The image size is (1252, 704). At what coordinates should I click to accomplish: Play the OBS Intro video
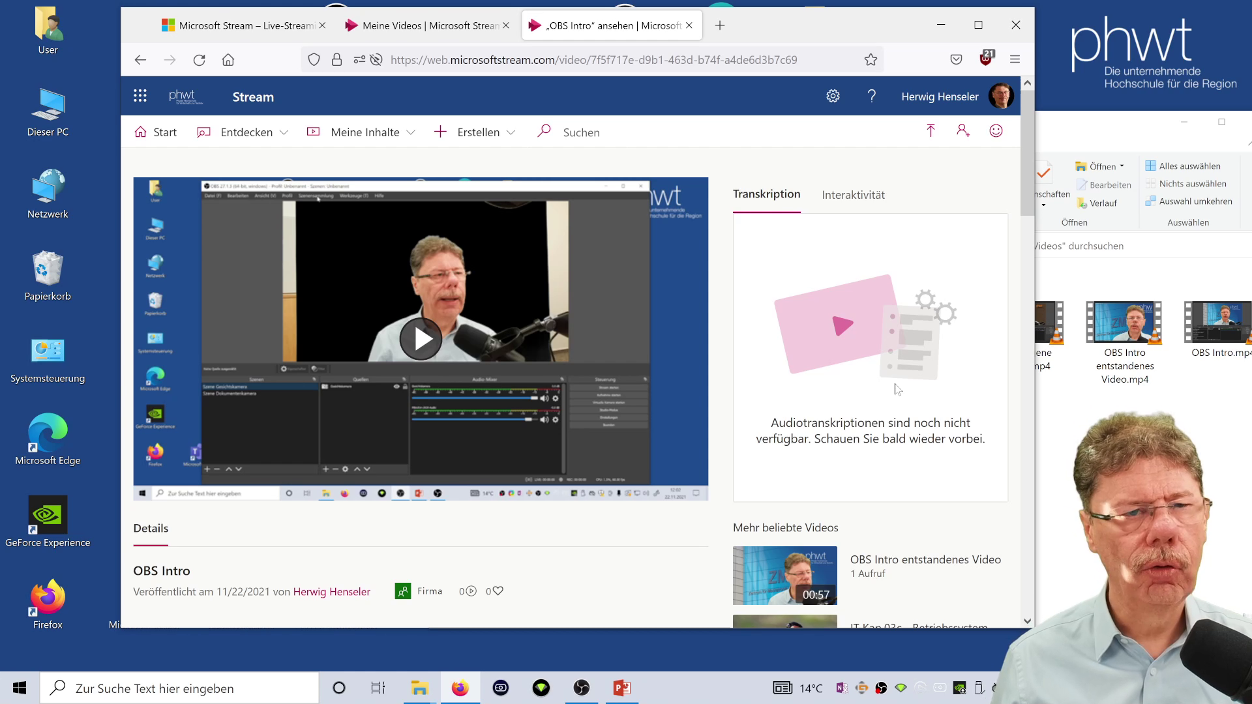click(421, 339)
